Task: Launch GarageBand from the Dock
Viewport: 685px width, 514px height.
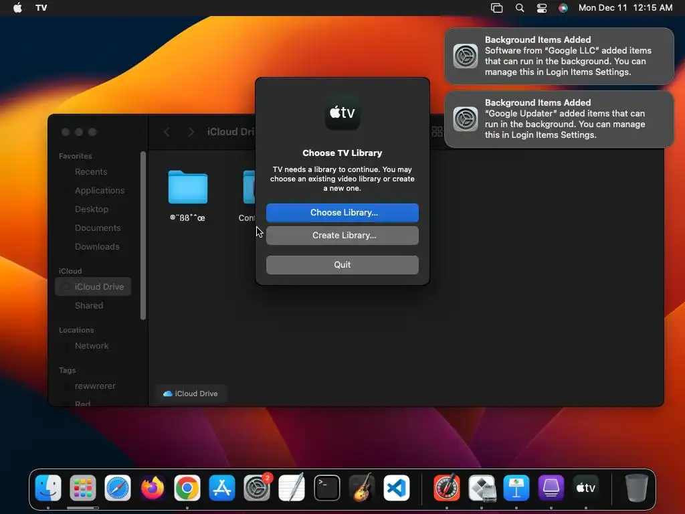Action: click(x=362, y=488)
